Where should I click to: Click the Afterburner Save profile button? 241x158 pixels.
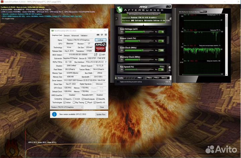pyautogui.click(x=140, y=78)
